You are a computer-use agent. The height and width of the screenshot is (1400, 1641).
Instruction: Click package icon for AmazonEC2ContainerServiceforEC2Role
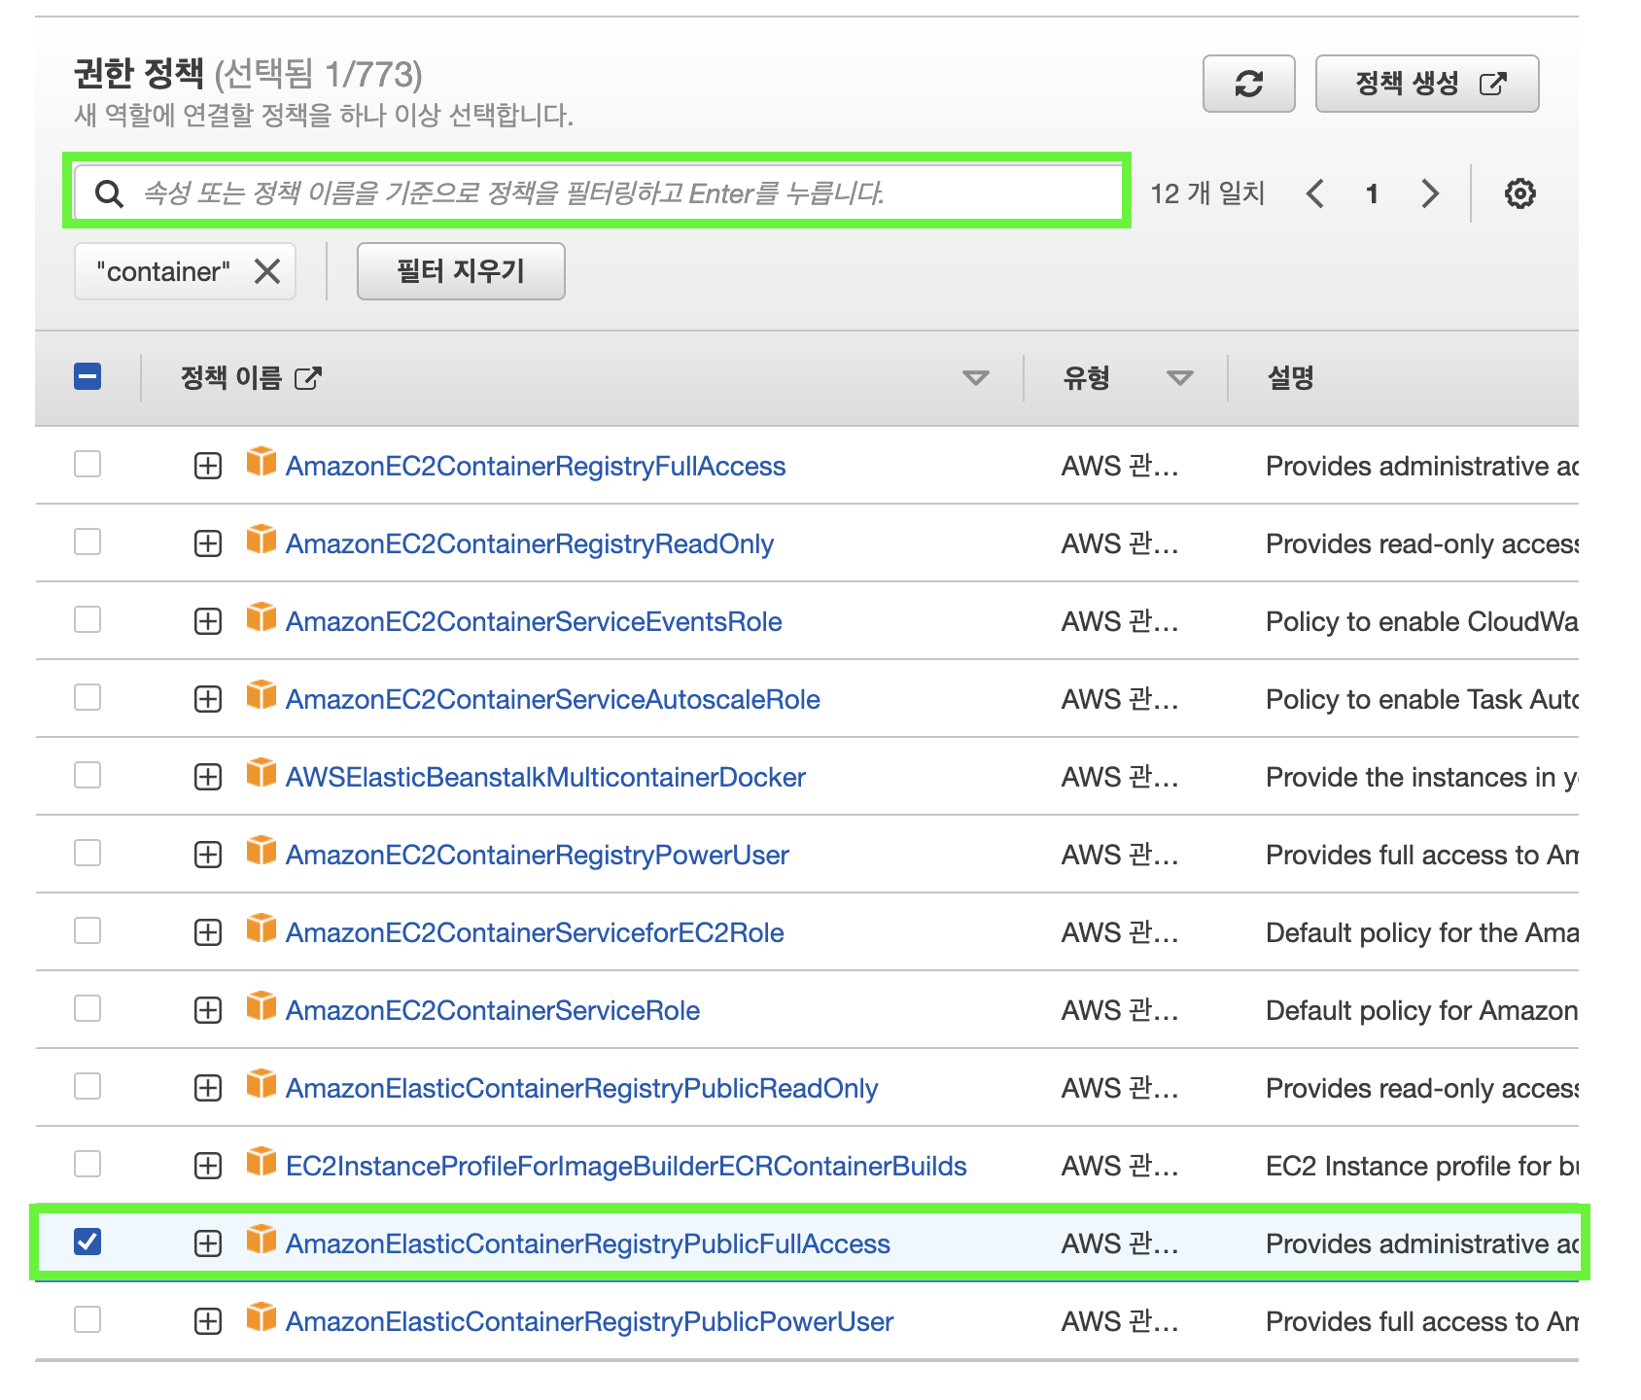coord(261,928)
